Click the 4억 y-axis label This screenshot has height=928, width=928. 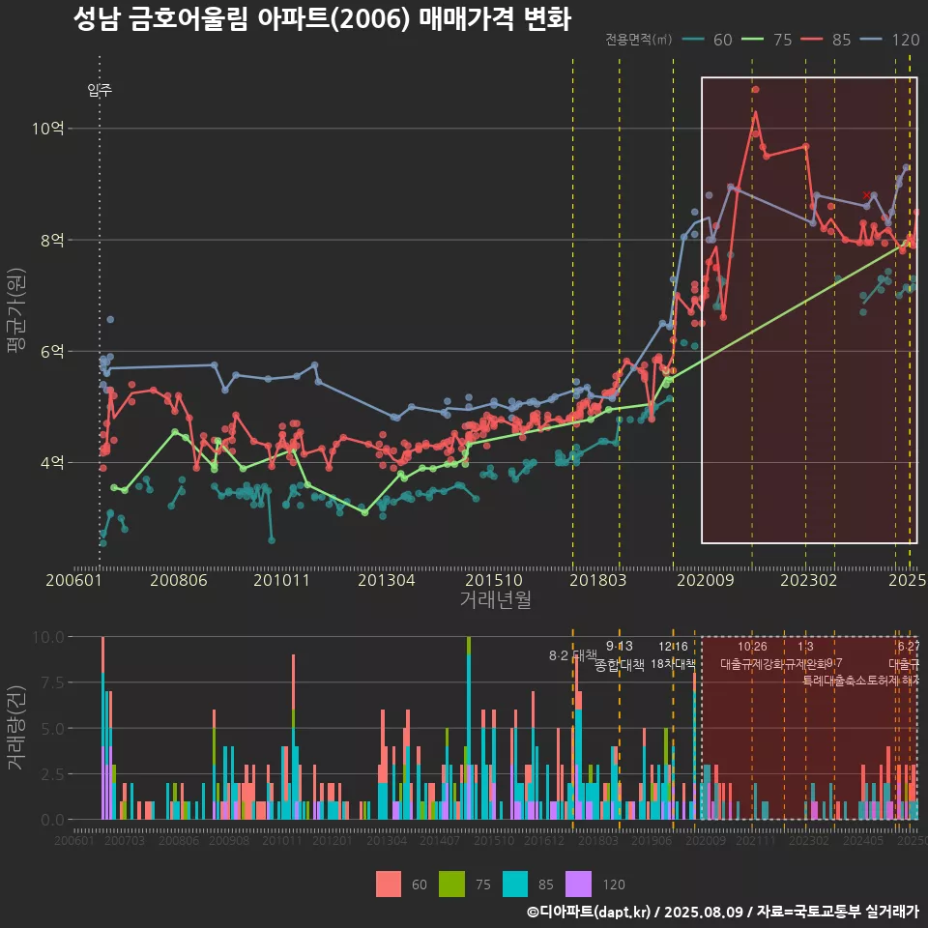(x=52, y=462)
